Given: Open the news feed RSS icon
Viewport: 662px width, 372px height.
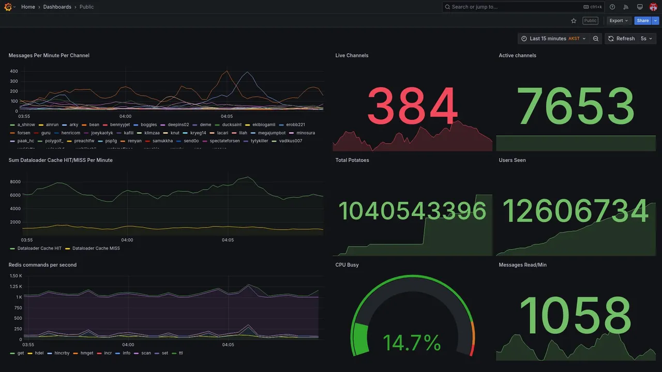Looking at the screenshot, I should tap(626, 7).
